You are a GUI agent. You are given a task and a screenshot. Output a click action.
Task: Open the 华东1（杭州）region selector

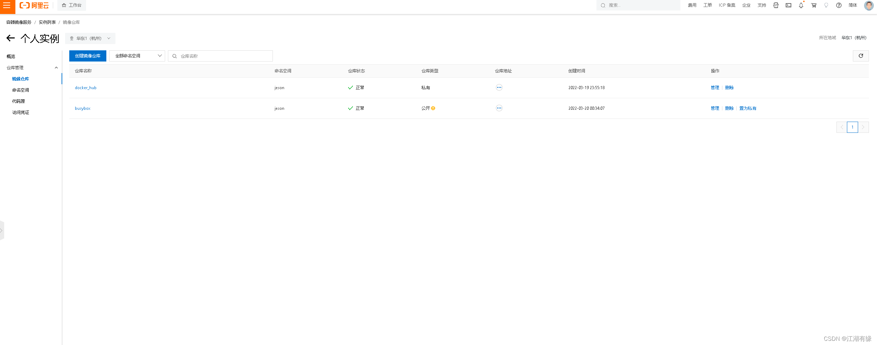click(x=90, y=38)
